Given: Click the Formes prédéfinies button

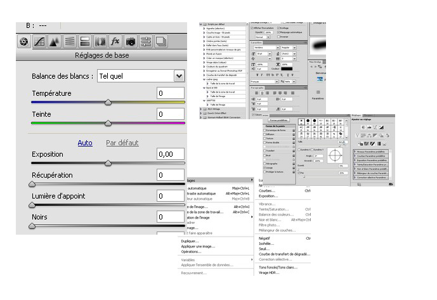Looking at the screenshot, I should pyautogui.click(x=278, y=120).
